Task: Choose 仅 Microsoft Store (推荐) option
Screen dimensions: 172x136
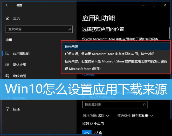Action: point(83,69)
